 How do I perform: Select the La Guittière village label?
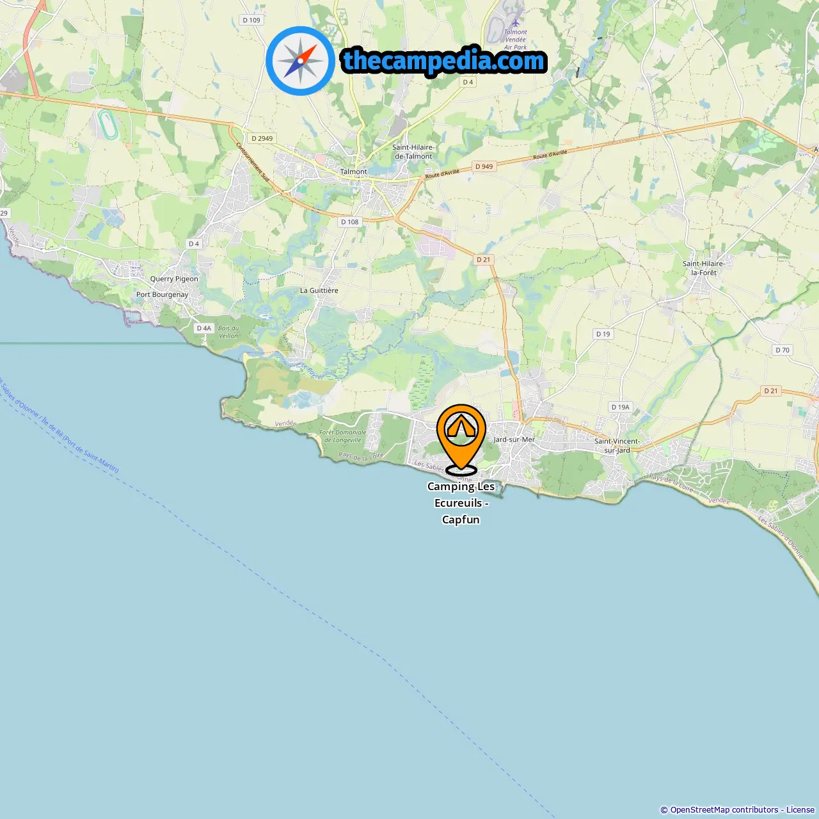(319, 290)
